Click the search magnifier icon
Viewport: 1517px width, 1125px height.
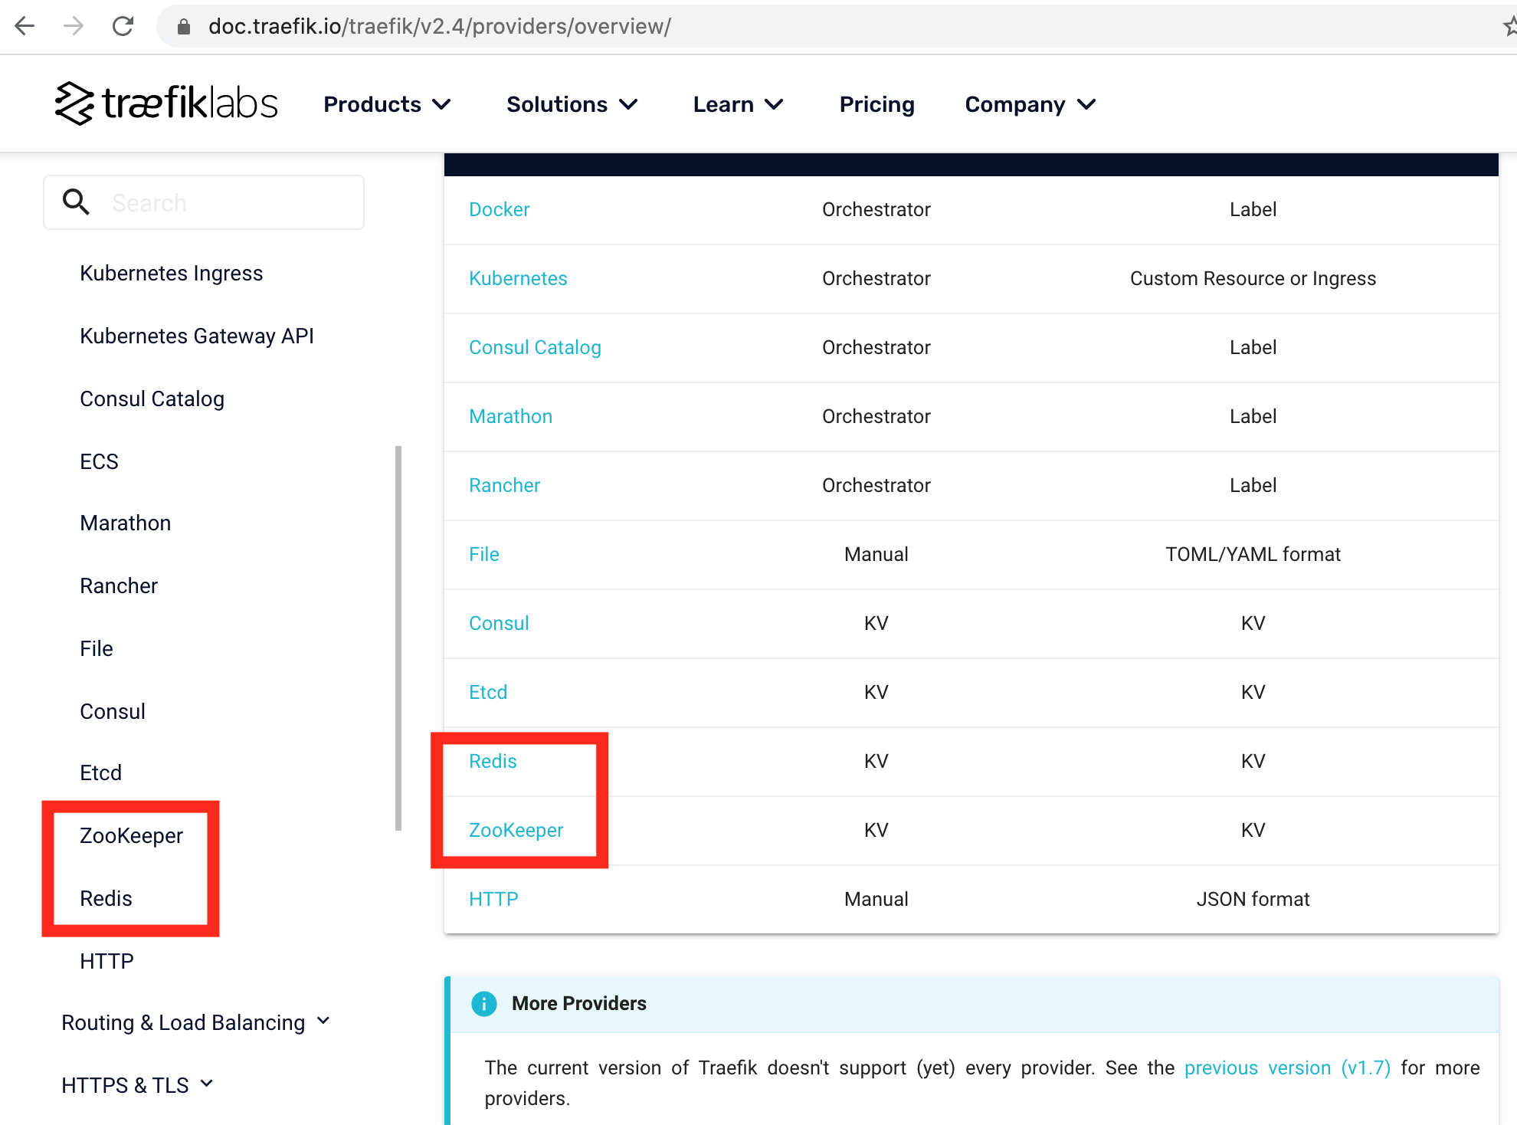(76, 202)
